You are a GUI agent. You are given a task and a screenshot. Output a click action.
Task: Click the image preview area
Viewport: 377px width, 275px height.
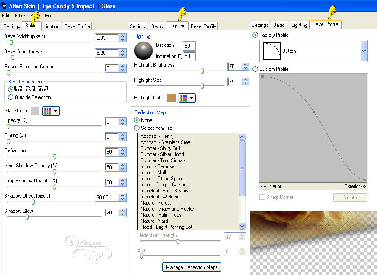(313, 243)
